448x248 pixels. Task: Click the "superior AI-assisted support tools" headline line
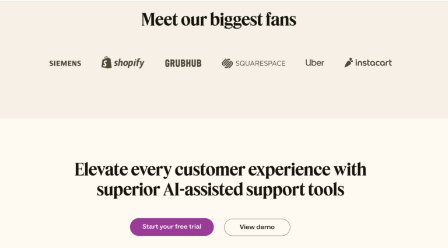[220, 190]
